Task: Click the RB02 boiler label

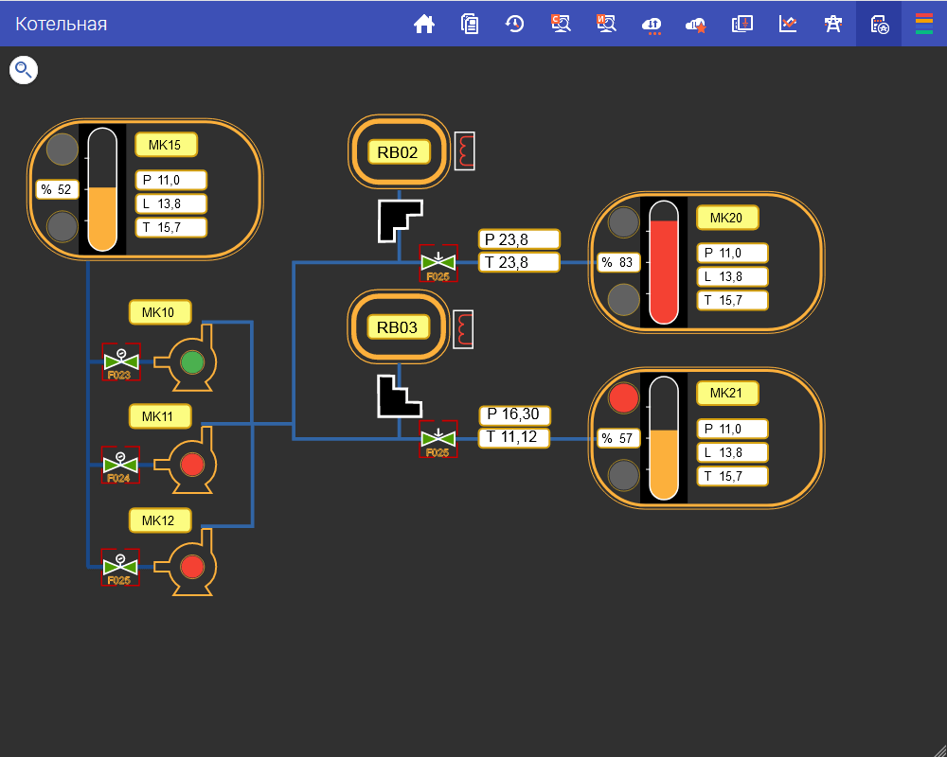Action: 398,151
